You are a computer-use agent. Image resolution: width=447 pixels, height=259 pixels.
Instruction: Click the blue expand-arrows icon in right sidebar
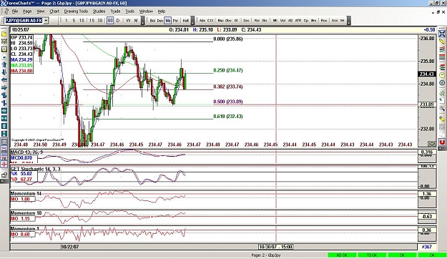click(x=441, y=34)
